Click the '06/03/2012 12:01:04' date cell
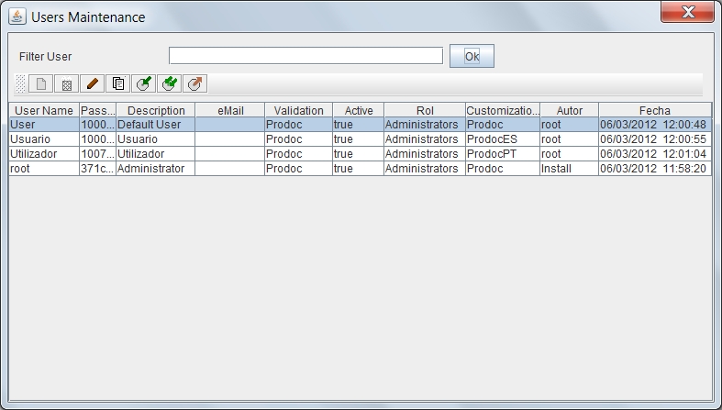This screenshot has width=722, height=410. [x=655, y=154]
